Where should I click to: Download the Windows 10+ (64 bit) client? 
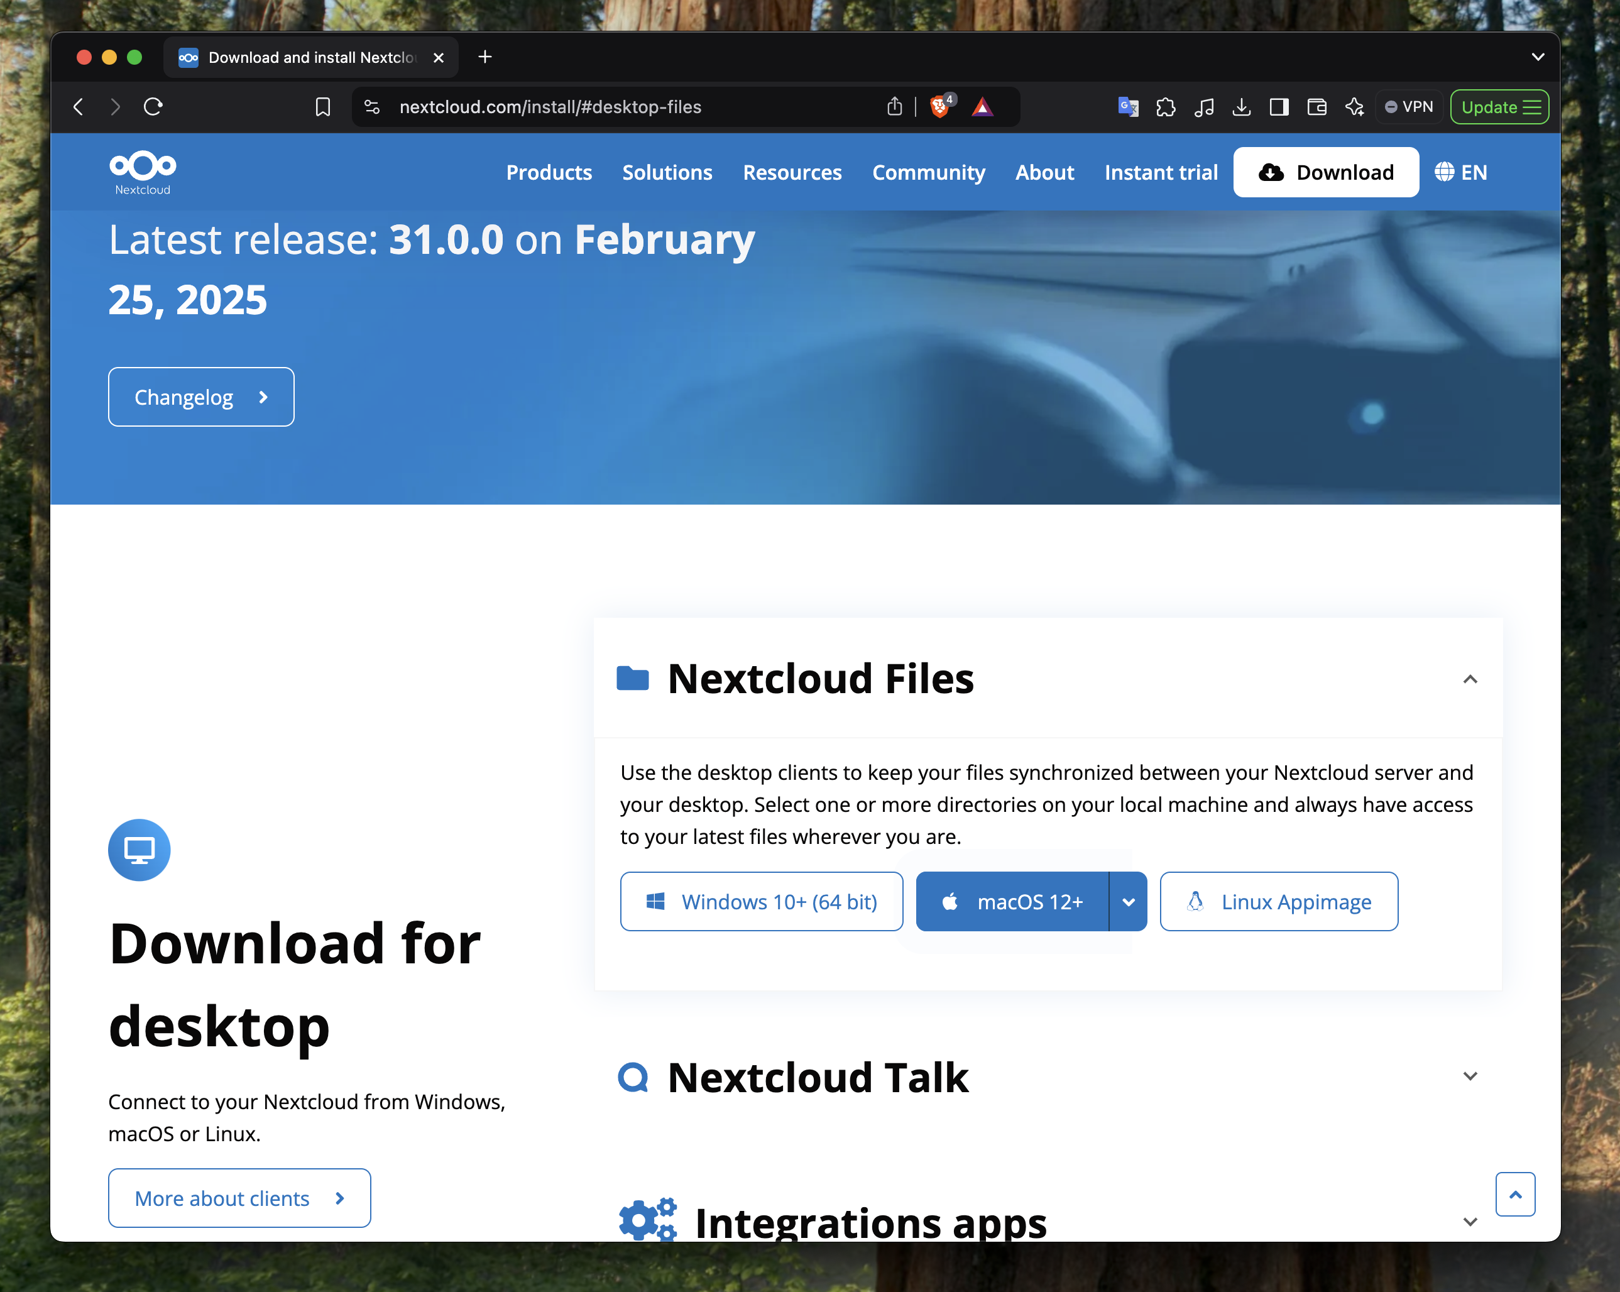761,902
